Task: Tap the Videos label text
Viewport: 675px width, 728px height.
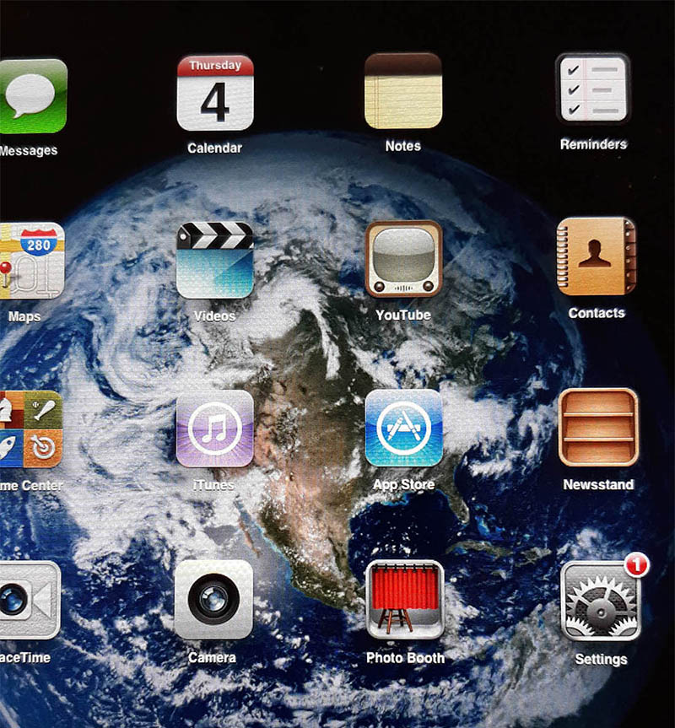Action: 214,316
